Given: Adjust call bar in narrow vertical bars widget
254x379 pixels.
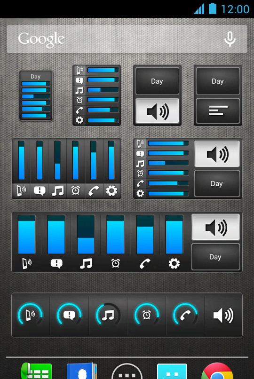Looking at the screenshot, I should (x=94, y=160).
